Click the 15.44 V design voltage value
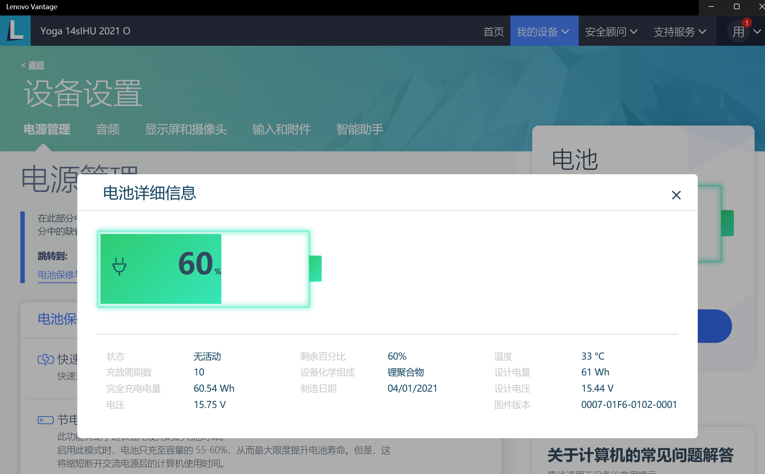This screenshot has width=765, height=474. tap(597, 388)
